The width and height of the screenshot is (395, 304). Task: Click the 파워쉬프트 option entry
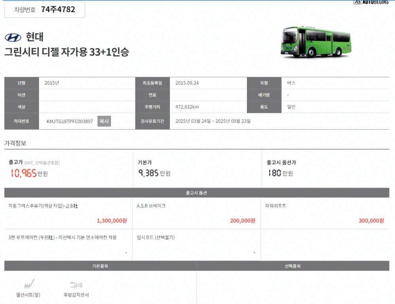[276, 206]
